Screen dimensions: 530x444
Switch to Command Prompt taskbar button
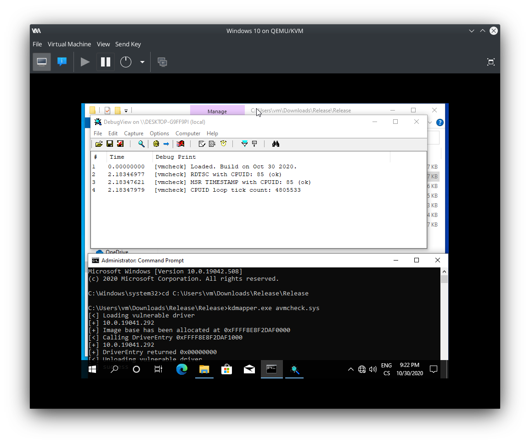272,369
